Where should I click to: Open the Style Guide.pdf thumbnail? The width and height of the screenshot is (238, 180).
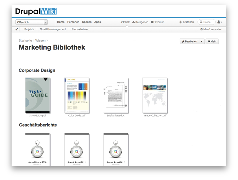37,95
